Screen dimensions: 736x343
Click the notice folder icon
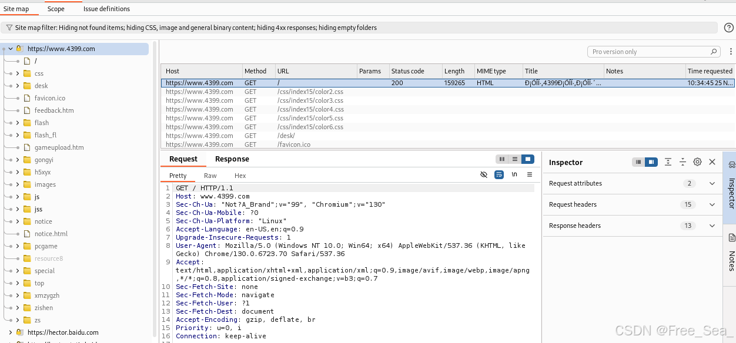click(26, 221)
